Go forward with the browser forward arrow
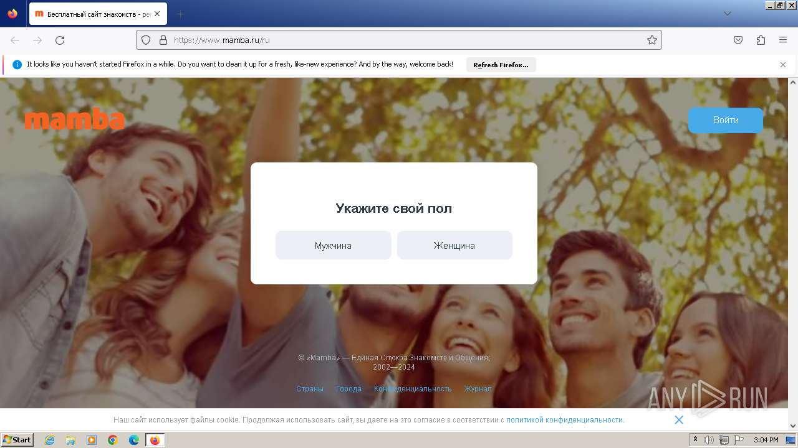The width and height of the screenshot is (798, 448). tap(37, 40)
